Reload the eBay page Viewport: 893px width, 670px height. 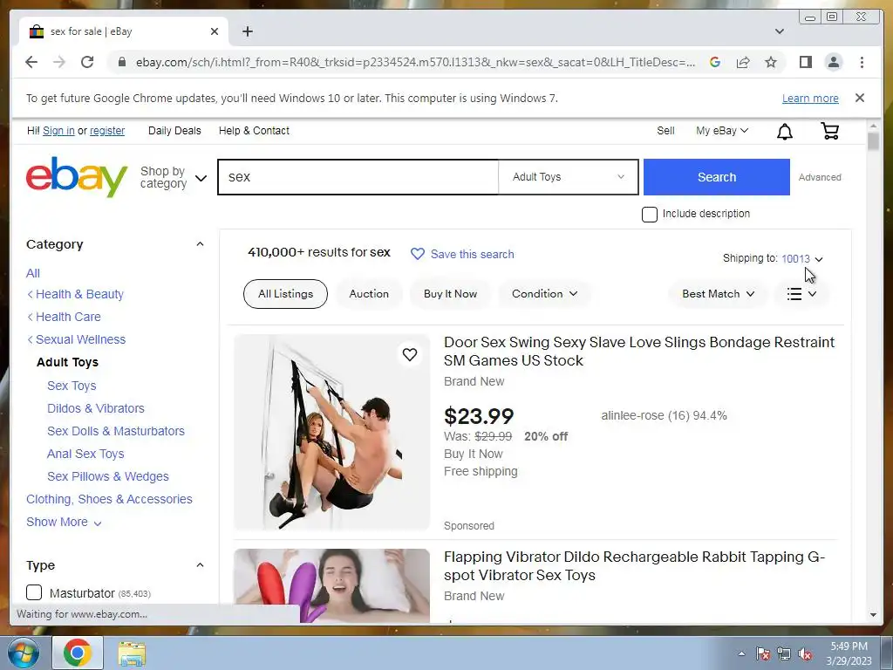[x=87, y=62]
